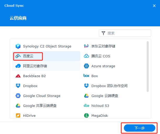Select the 百度云 provider label
160x134 pixels.
[28, 56]
